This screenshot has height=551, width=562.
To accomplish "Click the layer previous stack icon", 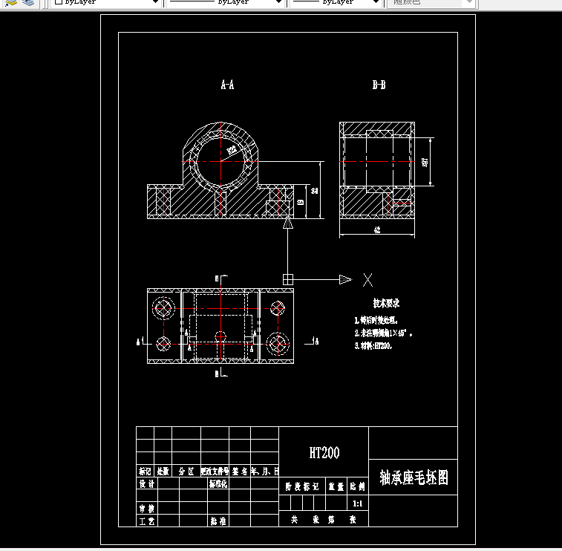I will click(28, 3).
